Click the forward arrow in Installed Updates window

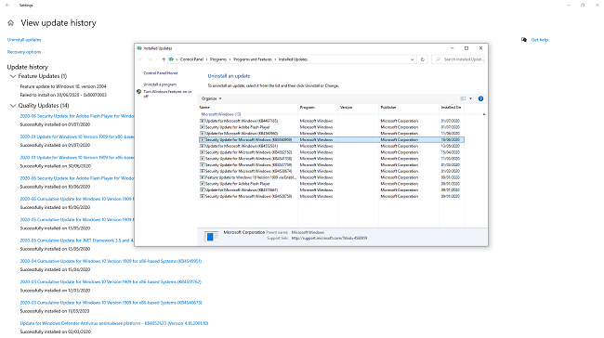coord(150,59)
